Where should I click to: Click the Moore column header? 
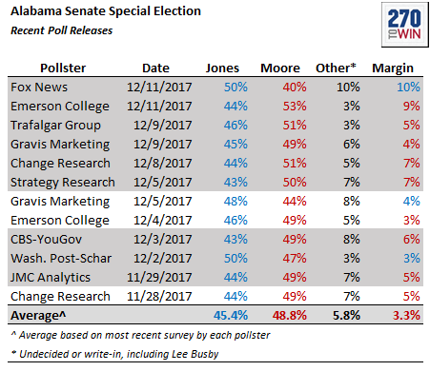point(280,68)
